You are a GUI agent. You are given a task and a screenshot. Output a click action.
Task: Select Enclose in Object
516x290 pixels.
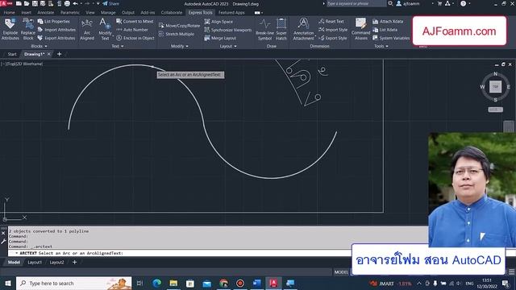point(135,38)
